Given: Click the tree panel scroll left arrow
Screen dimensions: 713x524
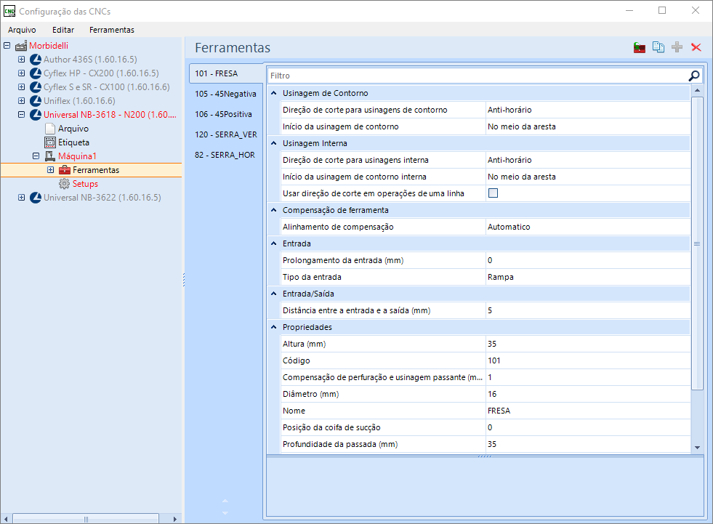Looking at the screenshot, I should pyautogui.click(x=6, y=519).
